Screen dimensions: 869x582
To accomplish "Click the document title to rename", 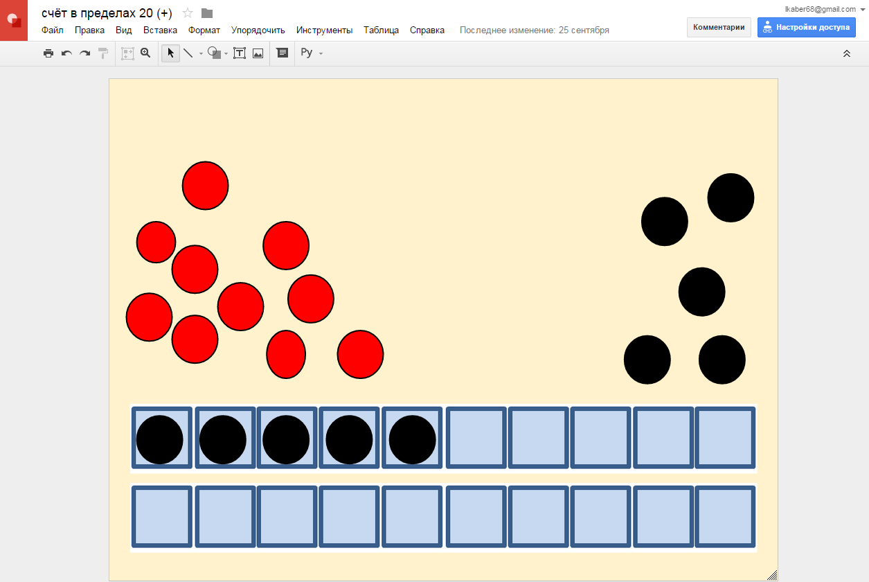I will tap(107, 13).
